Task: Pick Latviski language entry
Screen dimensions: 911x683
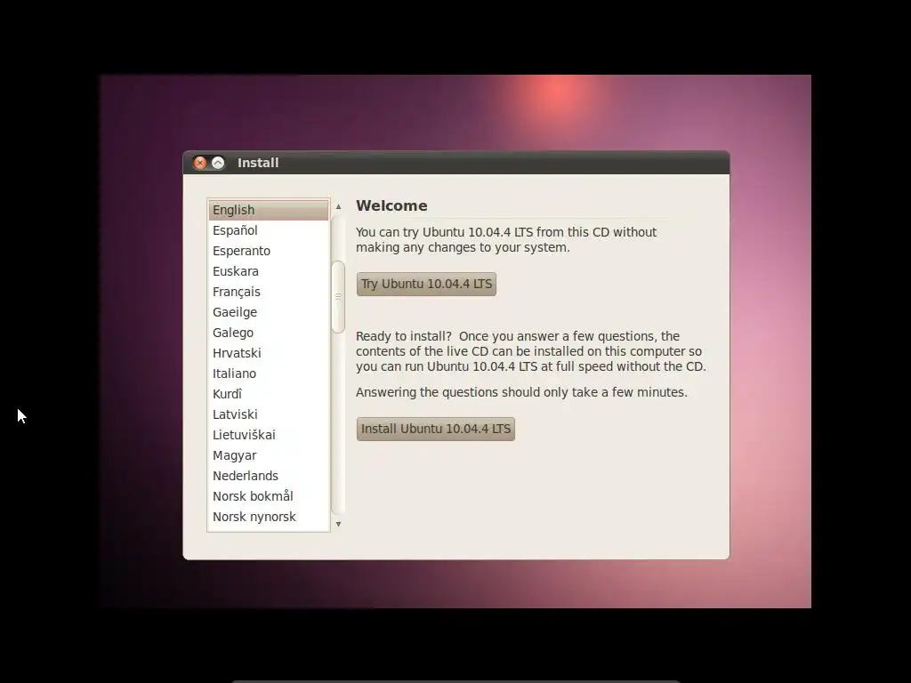Action: click(269, 414)
